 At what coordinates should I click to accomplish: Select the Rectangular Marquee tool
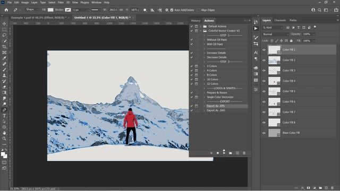pyautogui.click(x=4, y=29)
